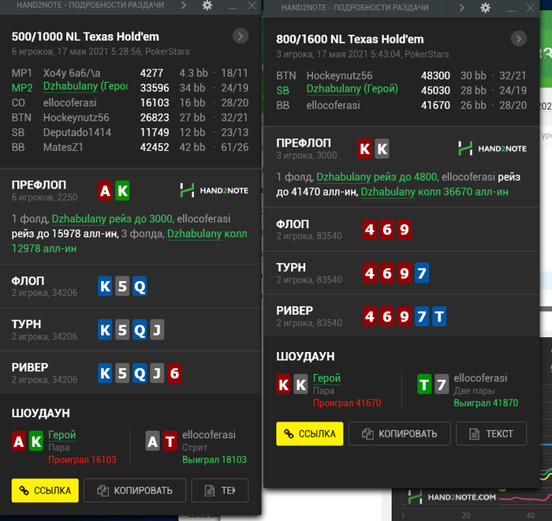
Task: Click ФЛОП heading in left window
Action: (x=28, y=281)
